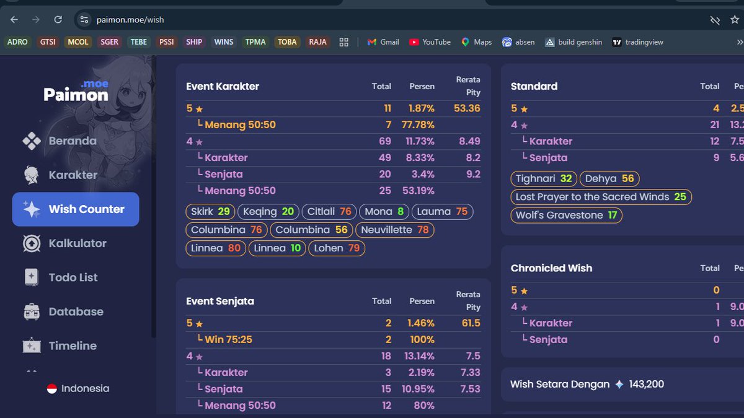This screenshot has height=418, width=744.
Task: Open the bookmark groups grid icon
Action: 343,42
